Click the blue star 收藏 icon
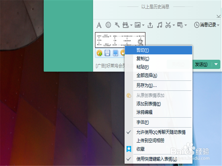Viewport: 222px width, 166px height. [x=129, y=149]
